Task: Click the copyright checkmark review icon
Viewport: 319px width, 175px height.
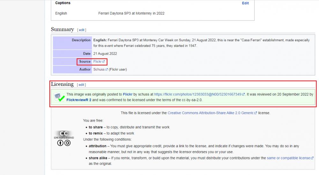Action: click(x=59, y=97)
